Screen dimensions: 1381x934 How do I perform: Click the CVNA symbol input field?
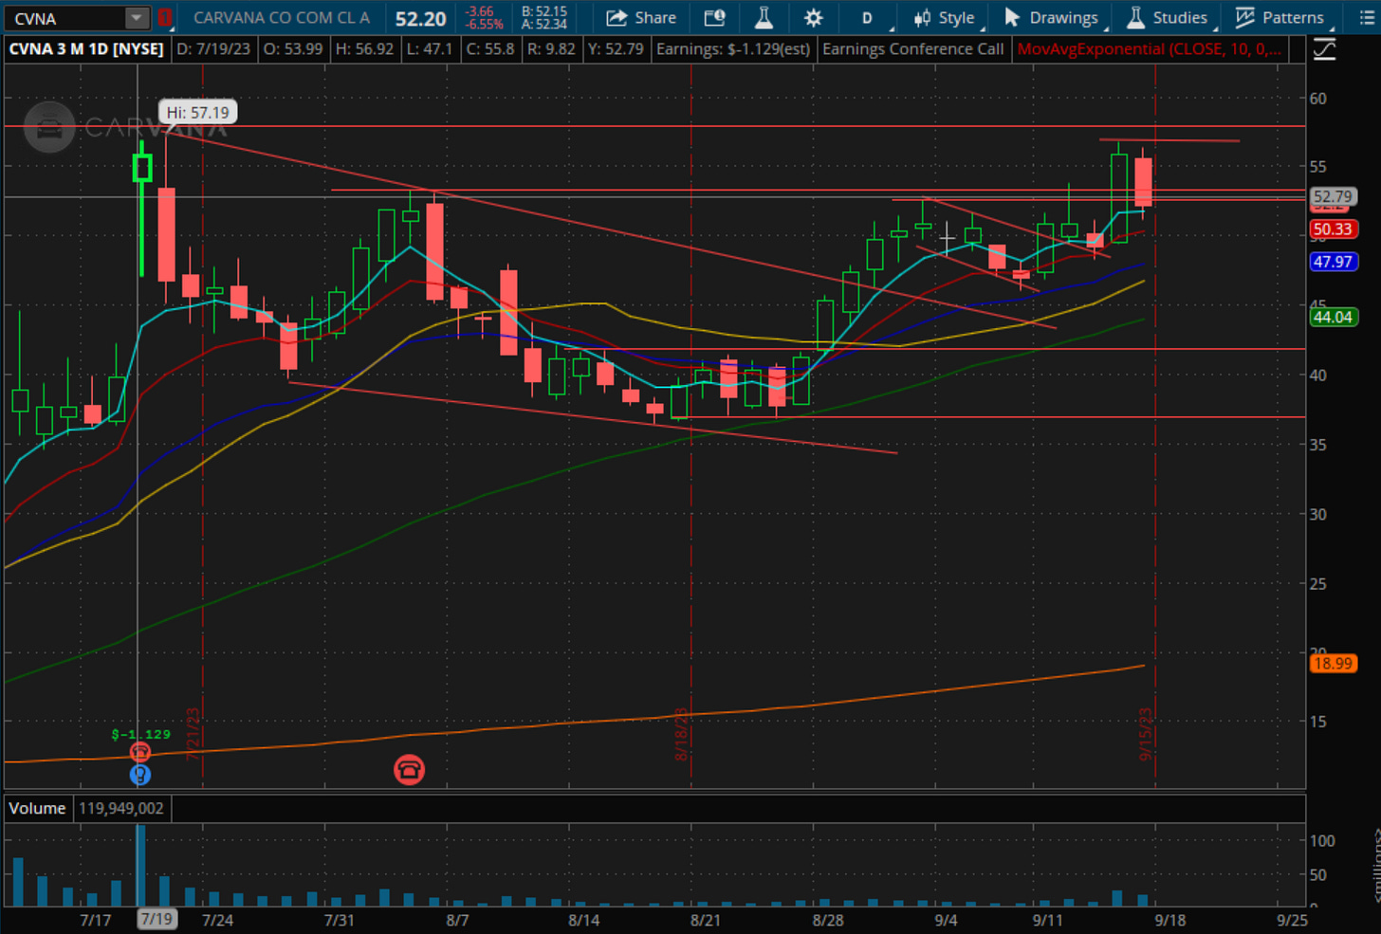point(64,18)
